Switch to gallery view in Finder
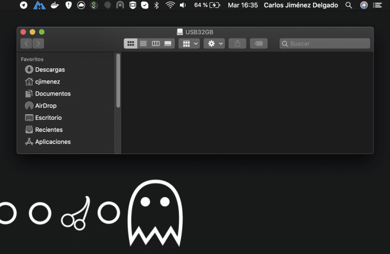 pos(168,43)
